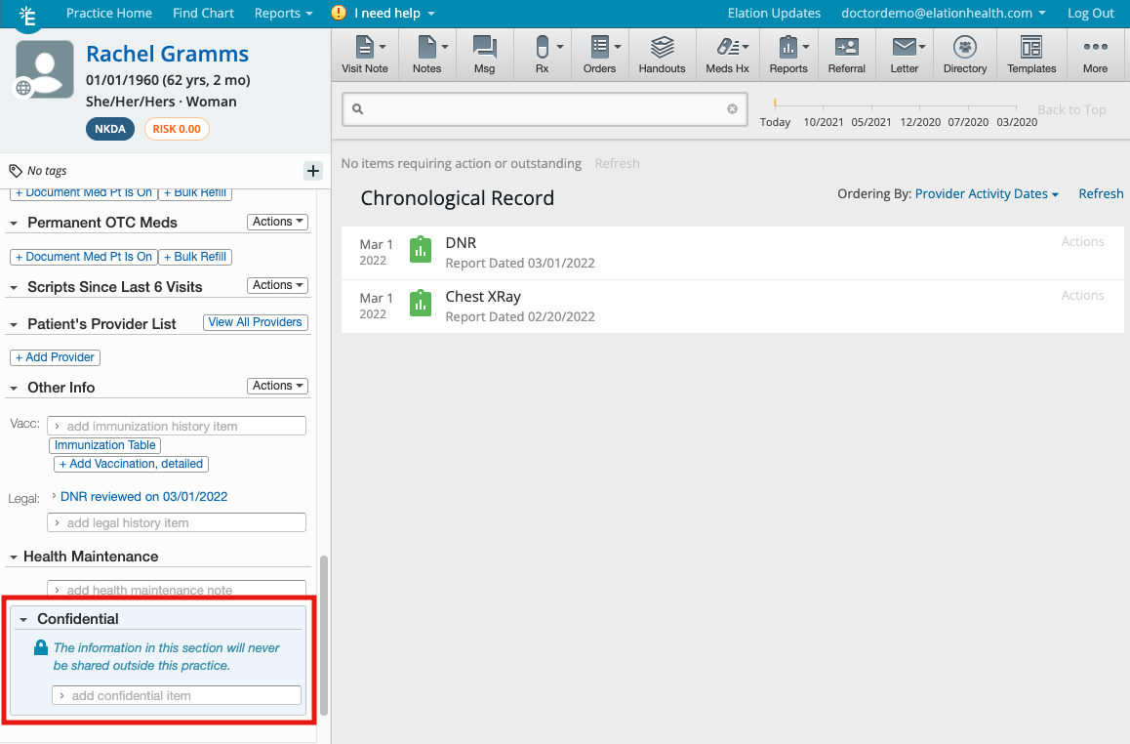Open the Handouts icon

(x=662, y=54)
